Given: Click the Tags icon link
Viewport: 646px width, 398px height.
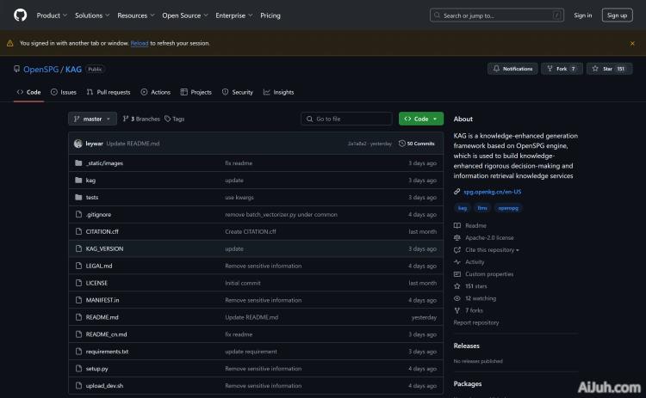Looking at the screenshot, I should pos(174,119).
